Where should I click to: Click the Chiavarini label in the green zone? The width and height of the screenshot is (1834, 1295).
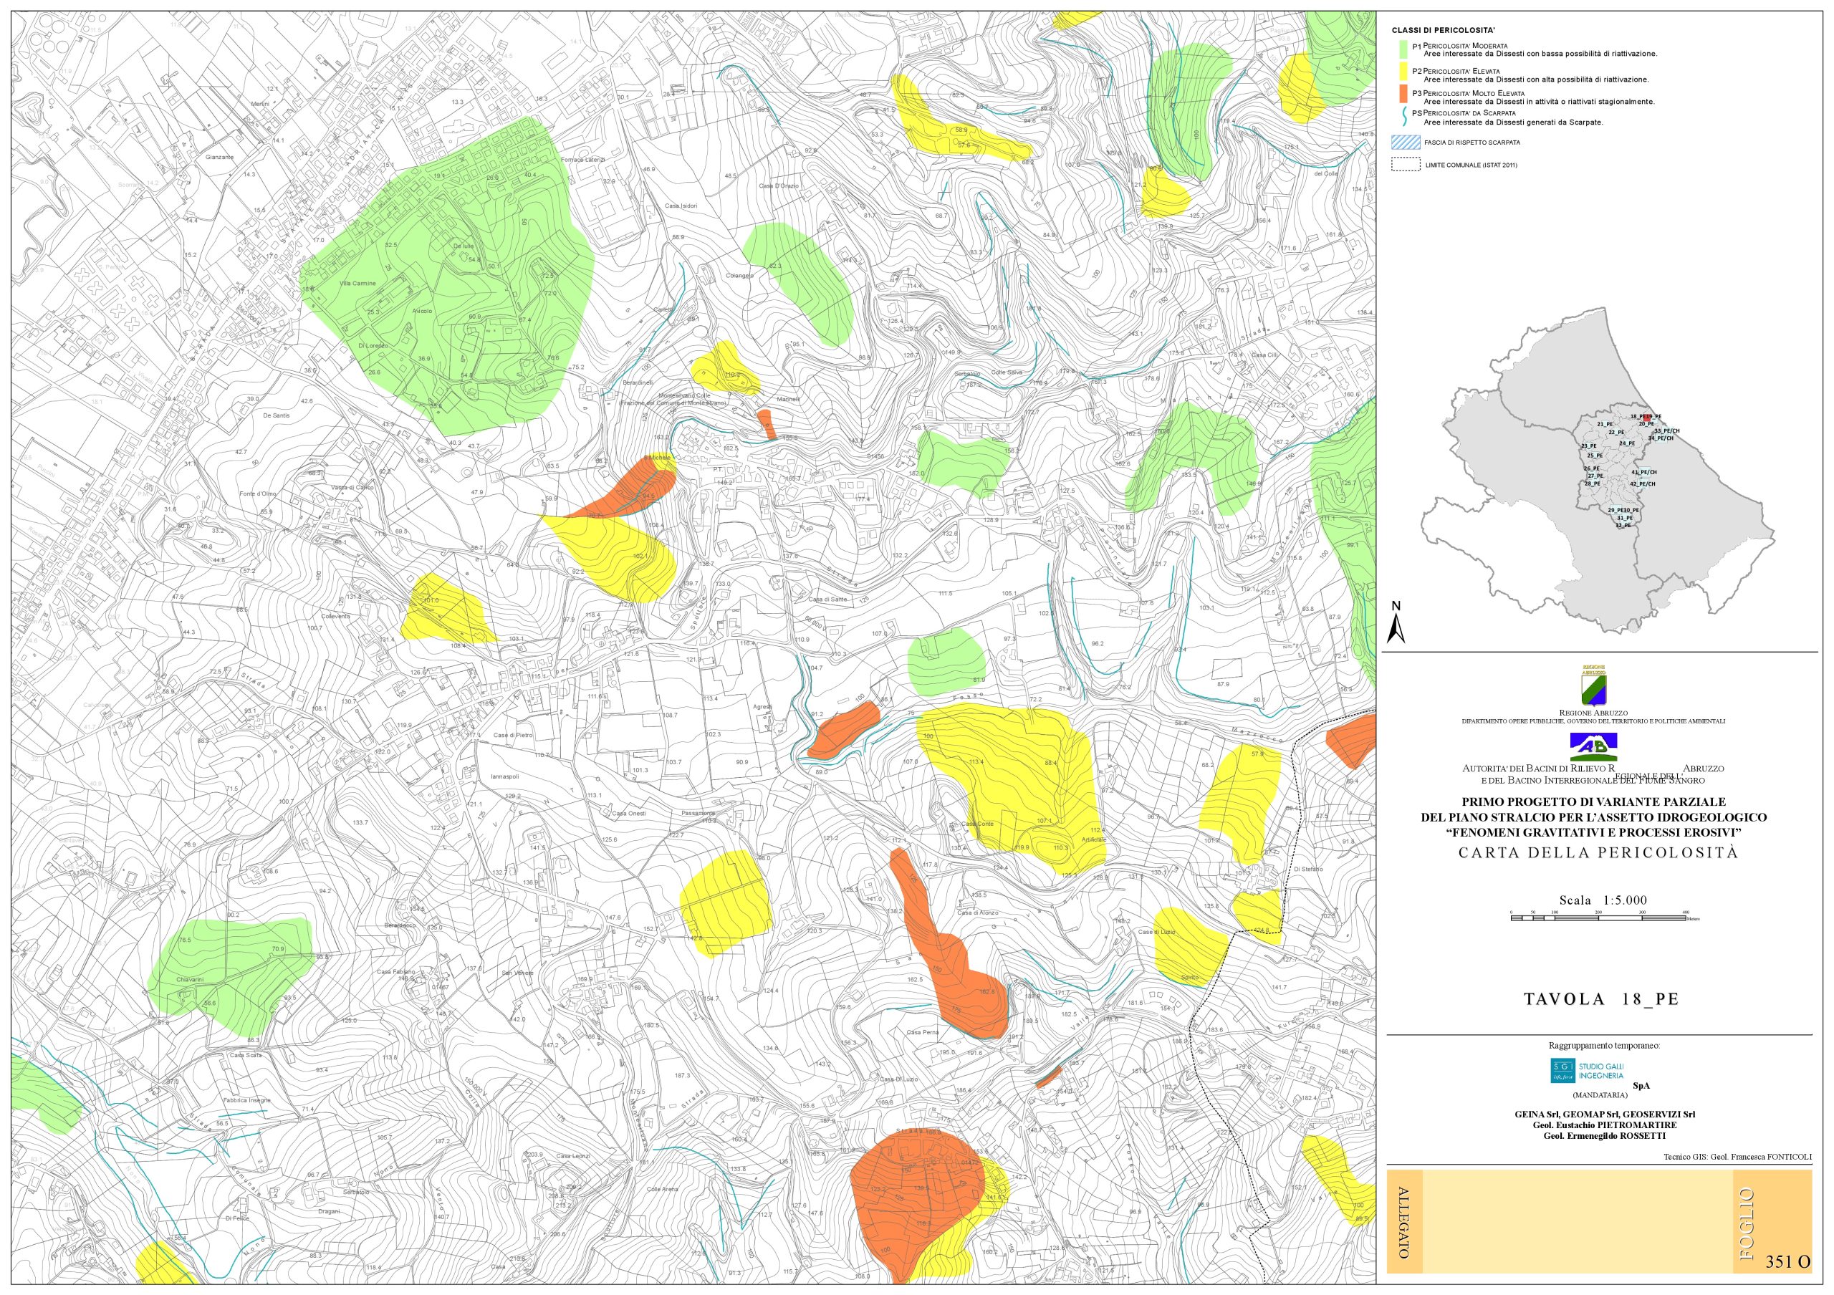point(190,979)
